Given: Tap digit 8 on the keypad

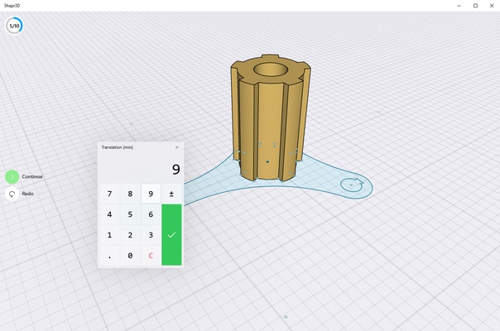Looking at the screenshot, I should [x=130, y=194].
